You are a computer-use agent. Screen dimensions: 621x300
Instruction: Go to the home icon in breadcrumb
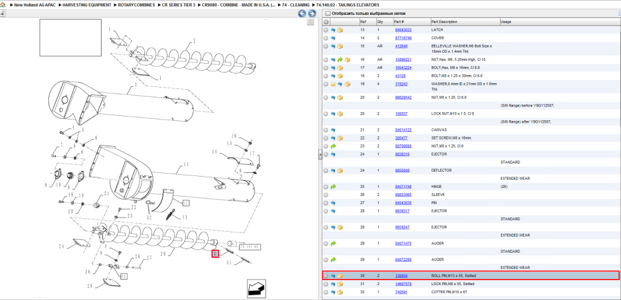[2, 5]
